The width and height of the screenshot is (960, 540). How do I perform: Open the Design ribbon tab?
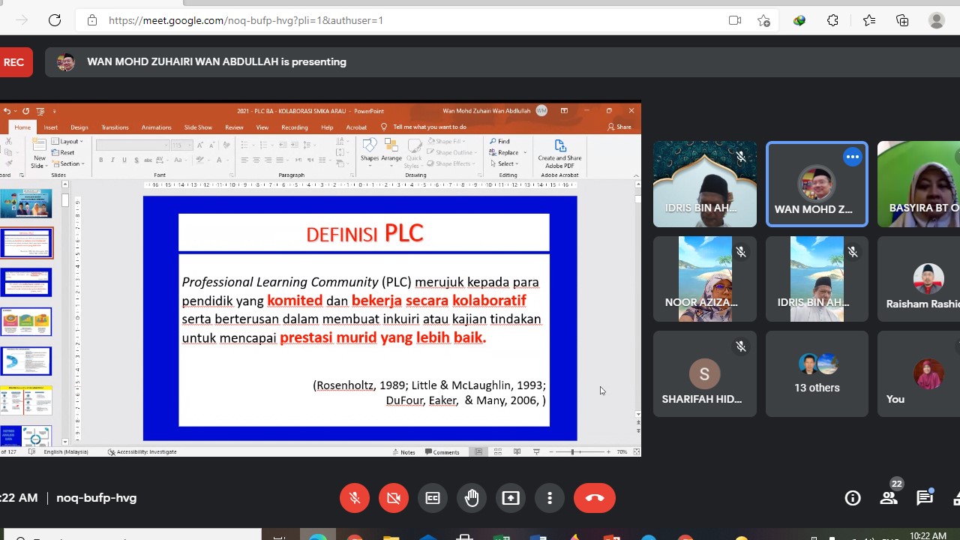[x=79, y=127]
